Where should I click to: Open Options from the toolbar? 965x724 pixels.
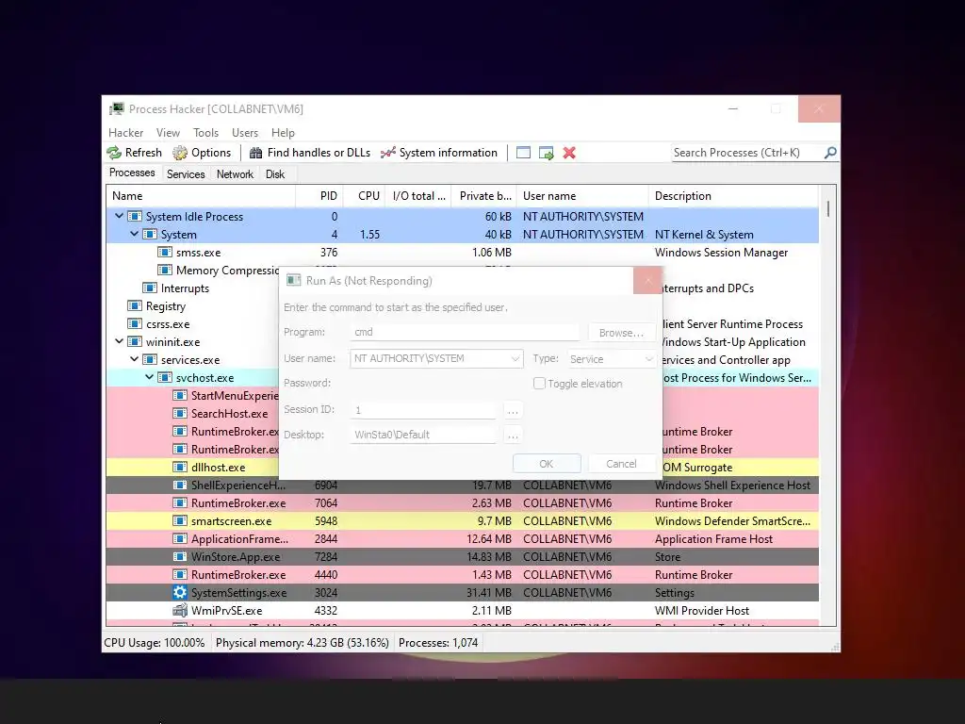tap(202, 153)
